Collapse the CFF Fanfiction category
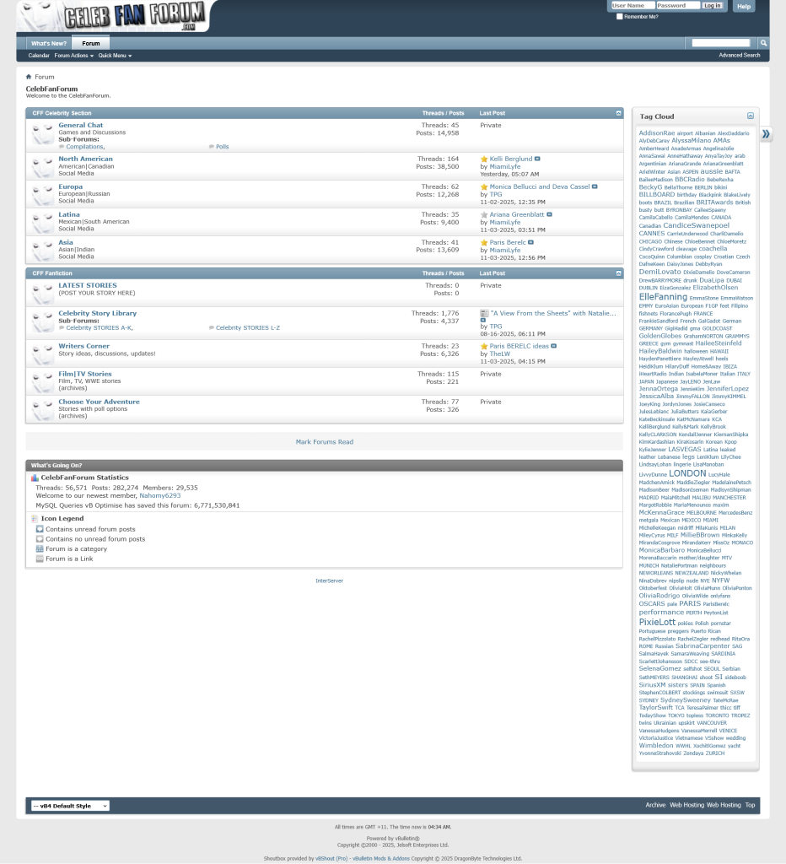 [618, 273]
